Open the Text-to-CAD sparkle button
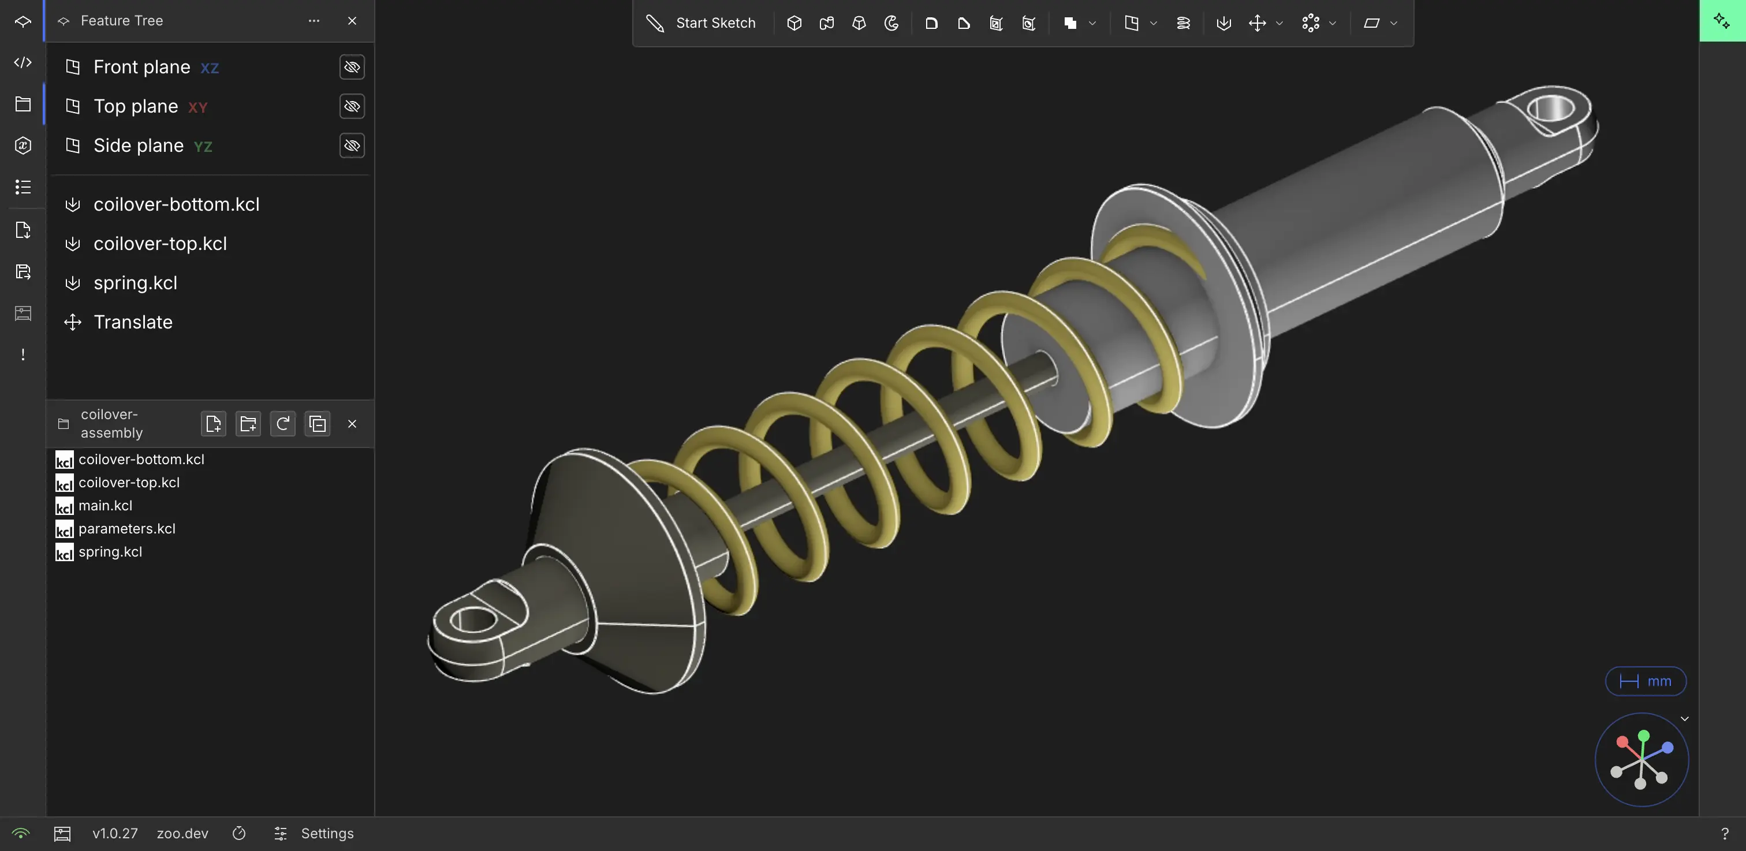This screenshot has height=851, width=1746. click(1722, 20)
